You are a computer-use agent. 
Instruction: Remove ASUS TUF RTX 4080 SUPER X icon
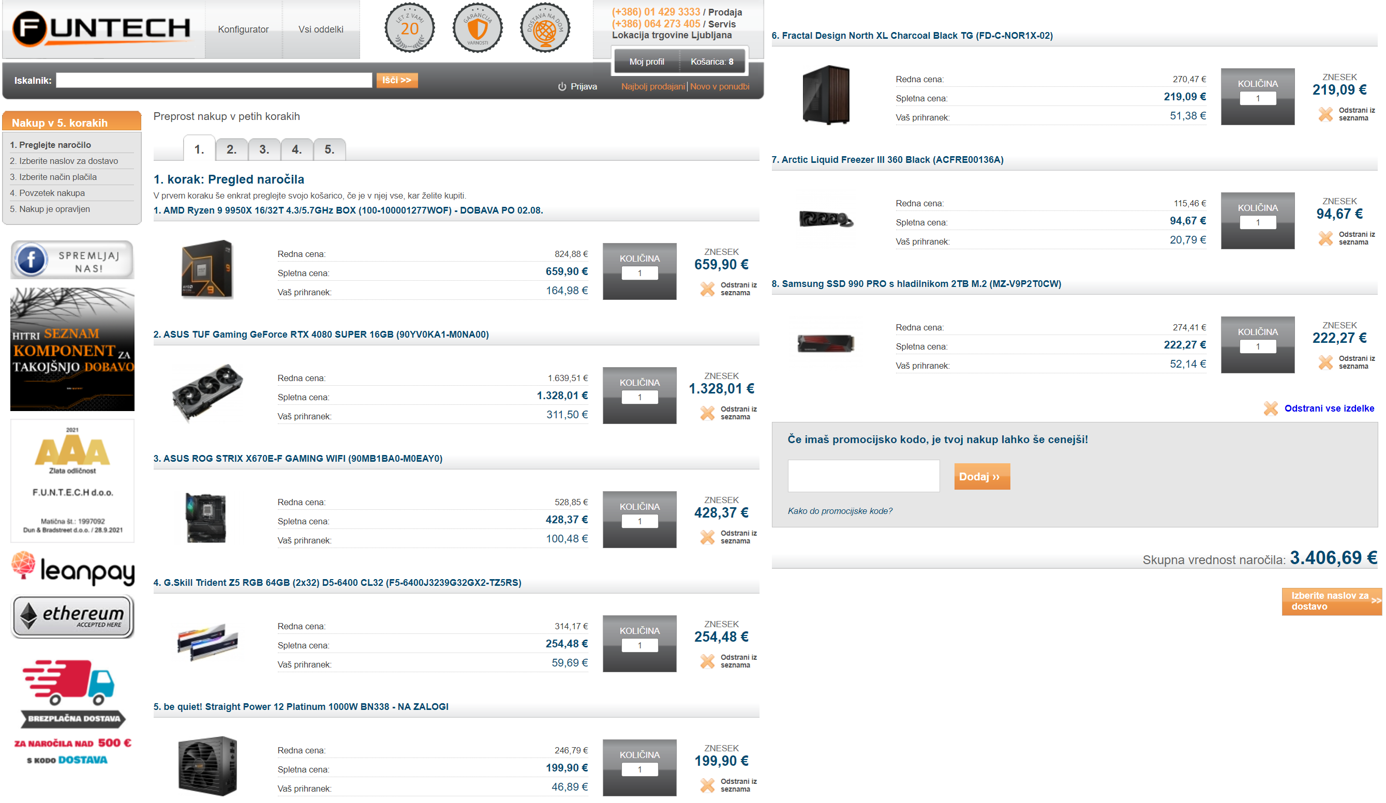click(x=707, y=413)
